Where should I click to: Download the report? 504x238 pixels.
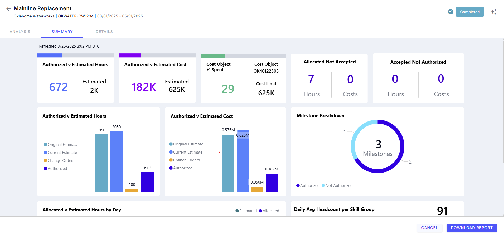point(471,228)
